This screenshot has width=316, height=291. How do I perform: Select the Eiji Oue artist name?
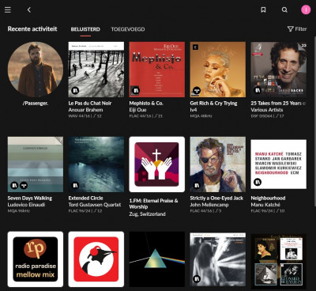[137, 110]
